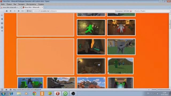Click the key wand password icon

[22, 11]
